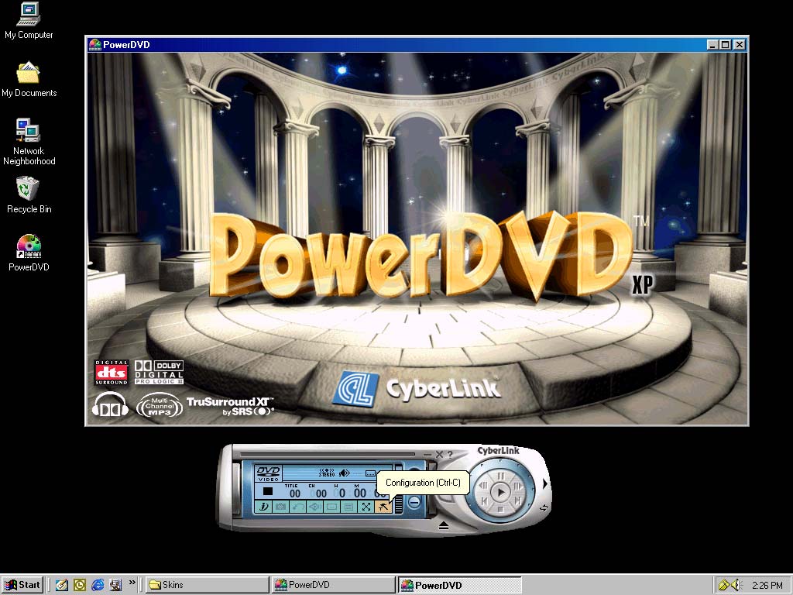
Task: Minimize the PowerDVD control panel
Action: pyautogui.click(x=427, y=455)
